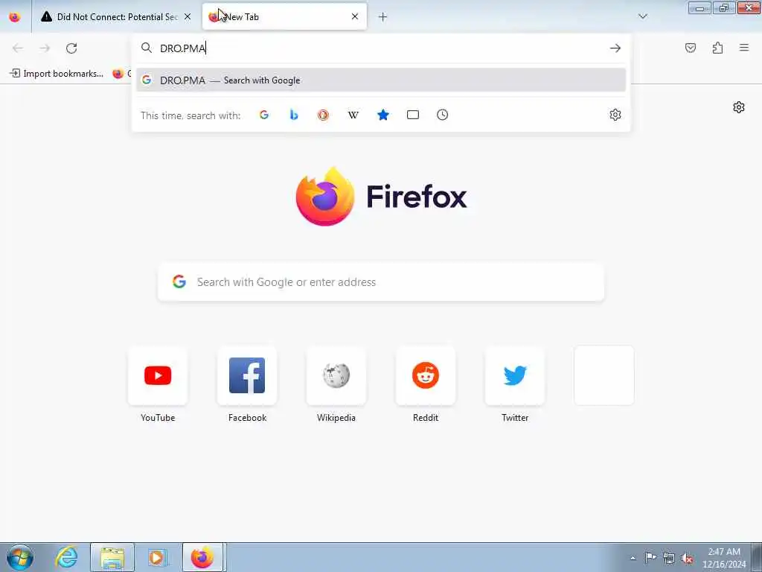
Task: Search this time with DuckDuckGo
Action: [x=323, y=115]
